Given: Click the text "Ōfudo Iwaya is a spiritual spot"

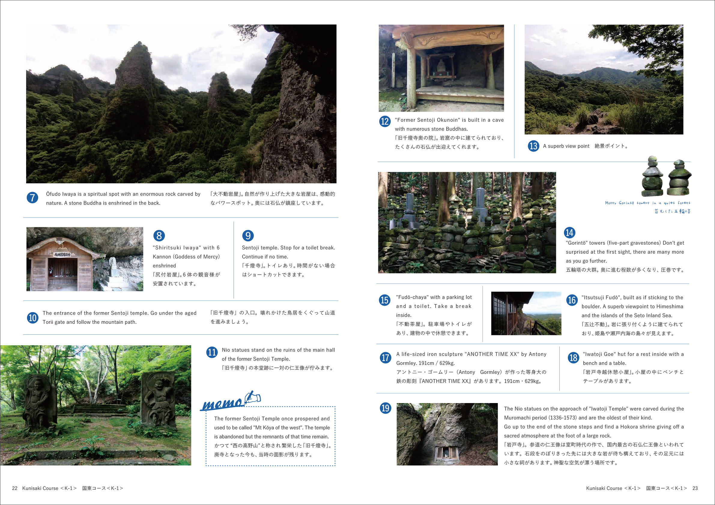Looking at the screenshot, I should tap(83, 194).
